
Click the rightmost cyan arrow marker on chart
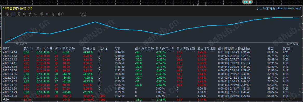tap(250, 2)
